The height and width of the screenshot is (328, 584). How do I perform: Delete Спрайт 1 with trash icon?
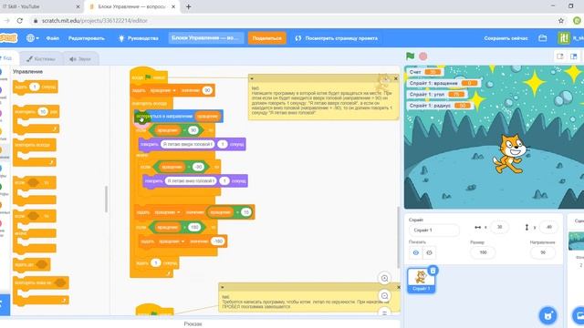433,271
